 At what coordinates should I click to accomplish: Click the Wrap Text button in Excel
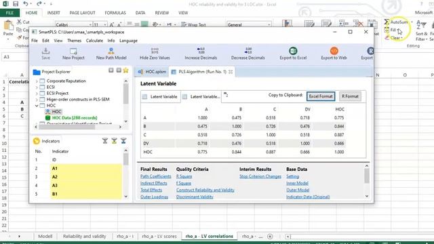tap(193, 24)
